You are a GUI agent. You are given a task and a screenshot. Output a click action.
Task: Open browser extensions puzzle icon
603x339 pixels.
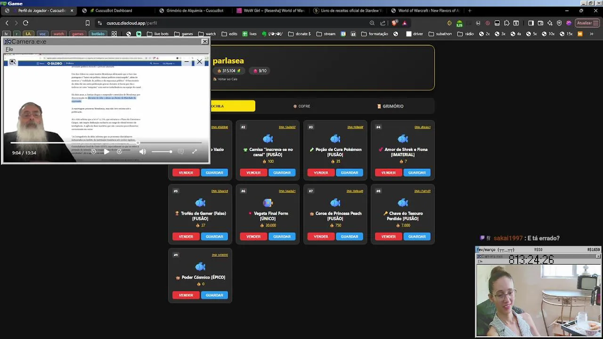click(x=507, y=23)
